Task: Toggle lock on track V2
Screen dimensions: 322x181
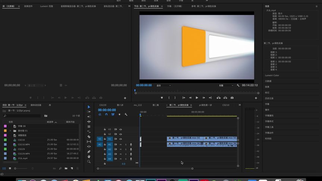Action: pyautogui.click(x=105, y=134)
